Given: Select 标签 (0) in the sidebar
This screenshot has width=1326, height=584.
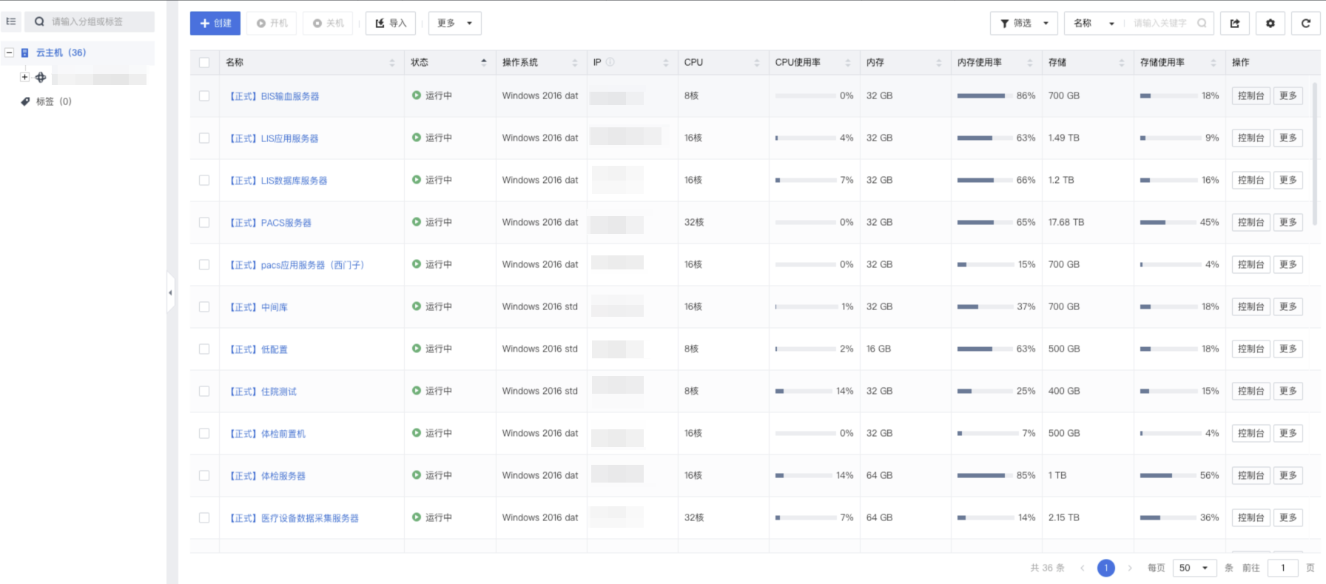Looking at the screenshot, I should tap(54, 101).
